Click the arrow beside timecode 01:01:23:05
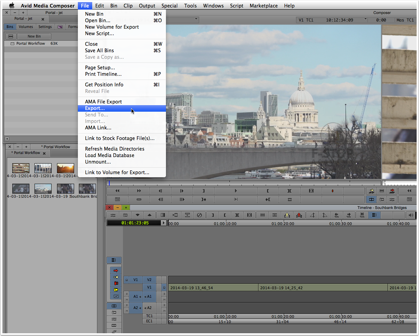Image resolution: width=419 pixels, height=336 pixels. pyautogui.click(x=164, y=223)
